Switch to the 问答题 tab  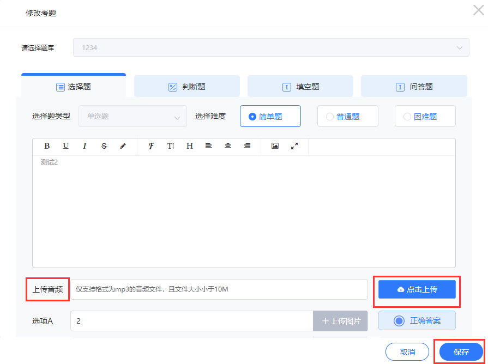pyautogui.click(x=414, y=87)
